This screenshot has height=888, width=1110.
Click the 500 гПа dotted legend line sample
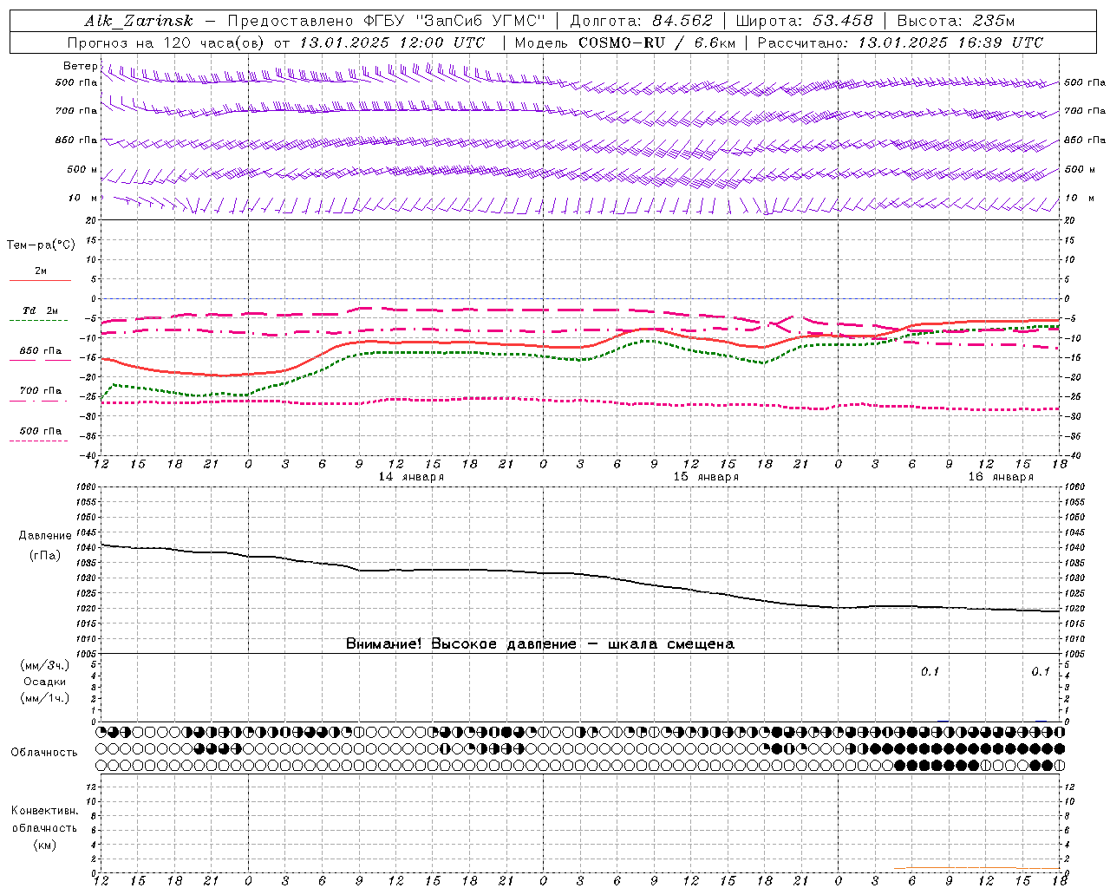click(39, 441)
